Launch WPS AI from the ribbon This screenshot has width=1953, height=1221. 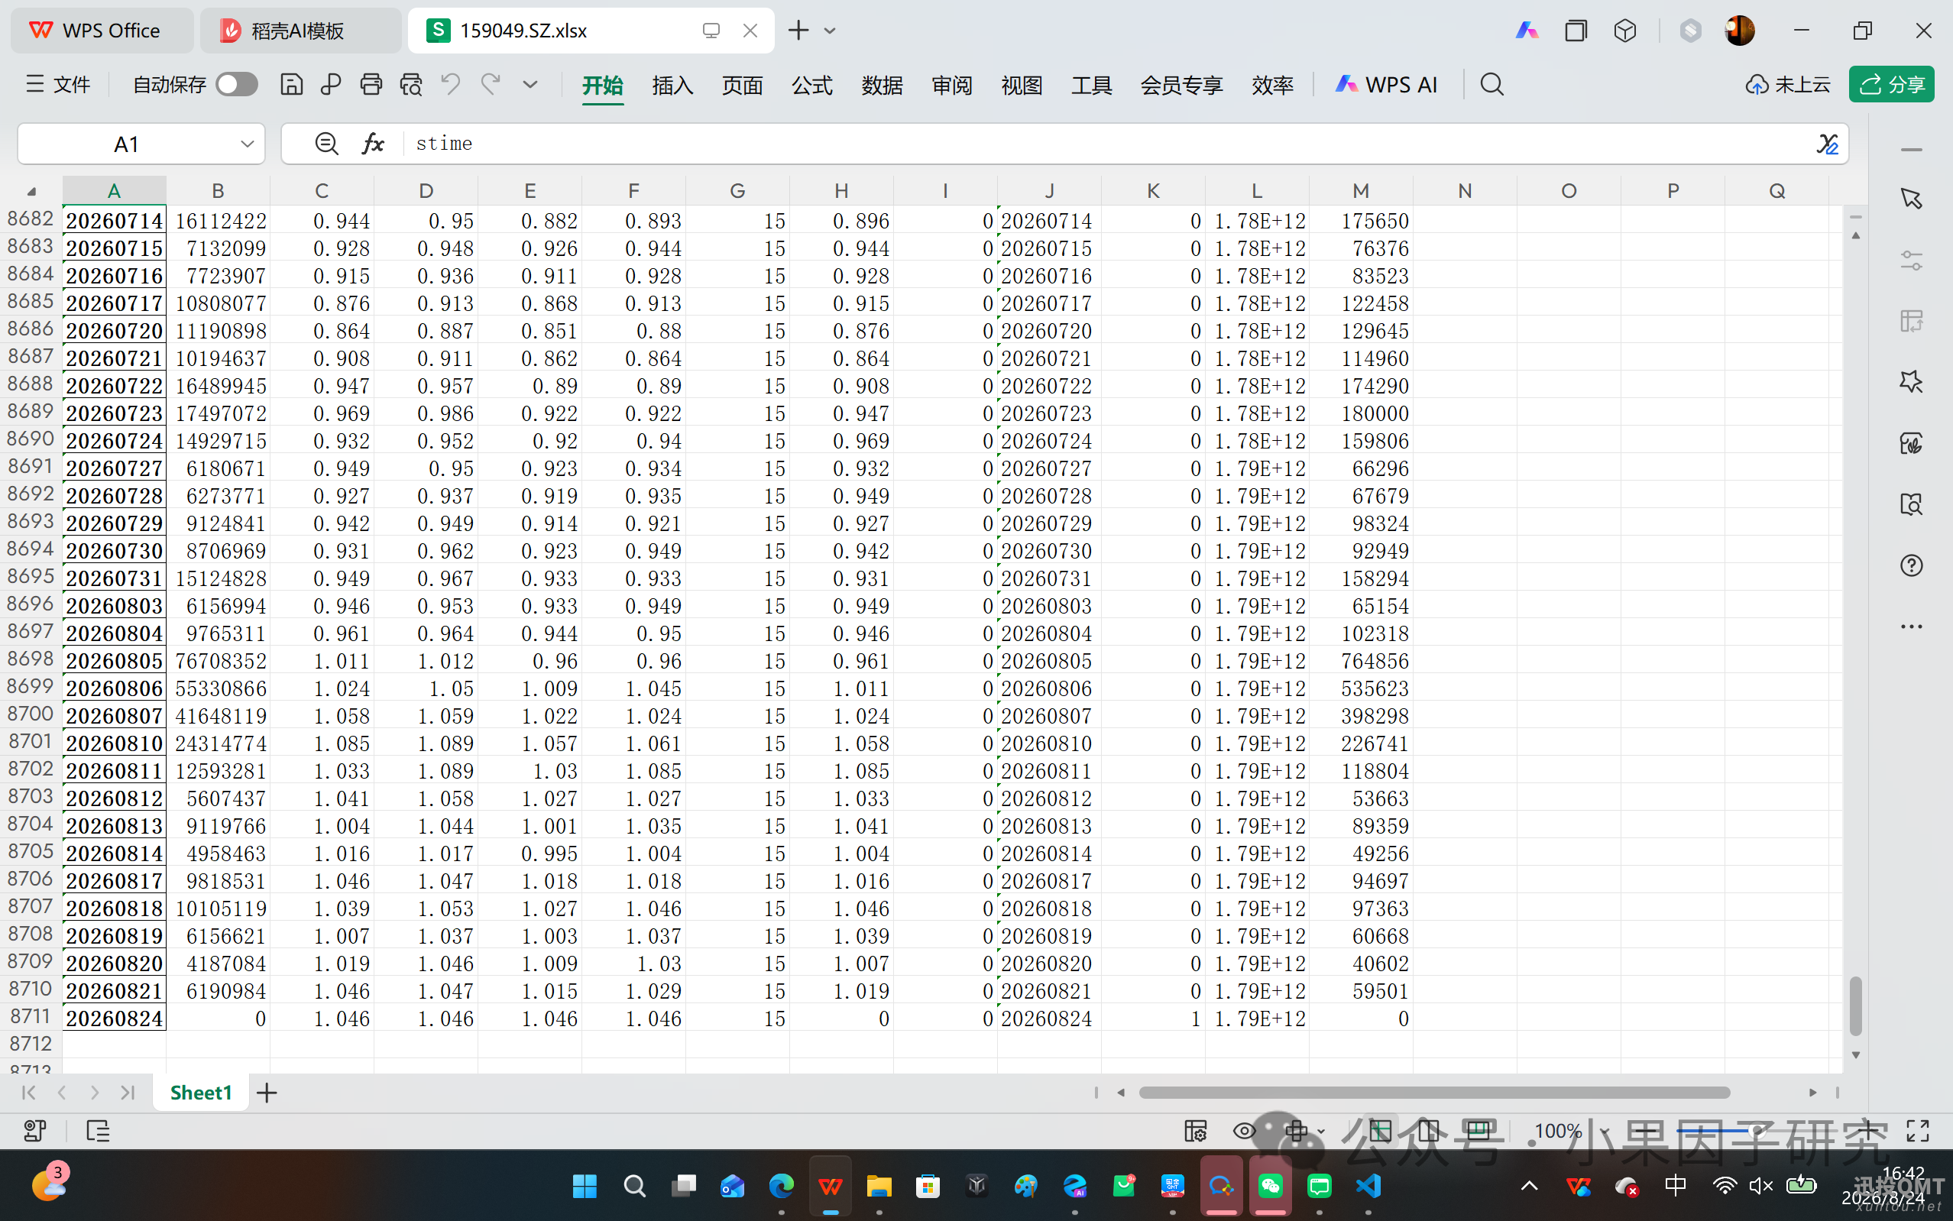coord(1386,85)
